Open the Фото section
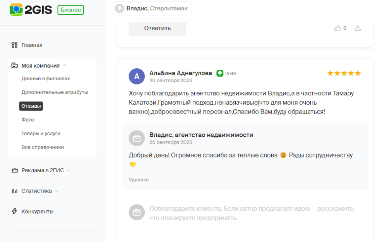The width and height of the screenshot is (387, 242). tap(27, 120)
